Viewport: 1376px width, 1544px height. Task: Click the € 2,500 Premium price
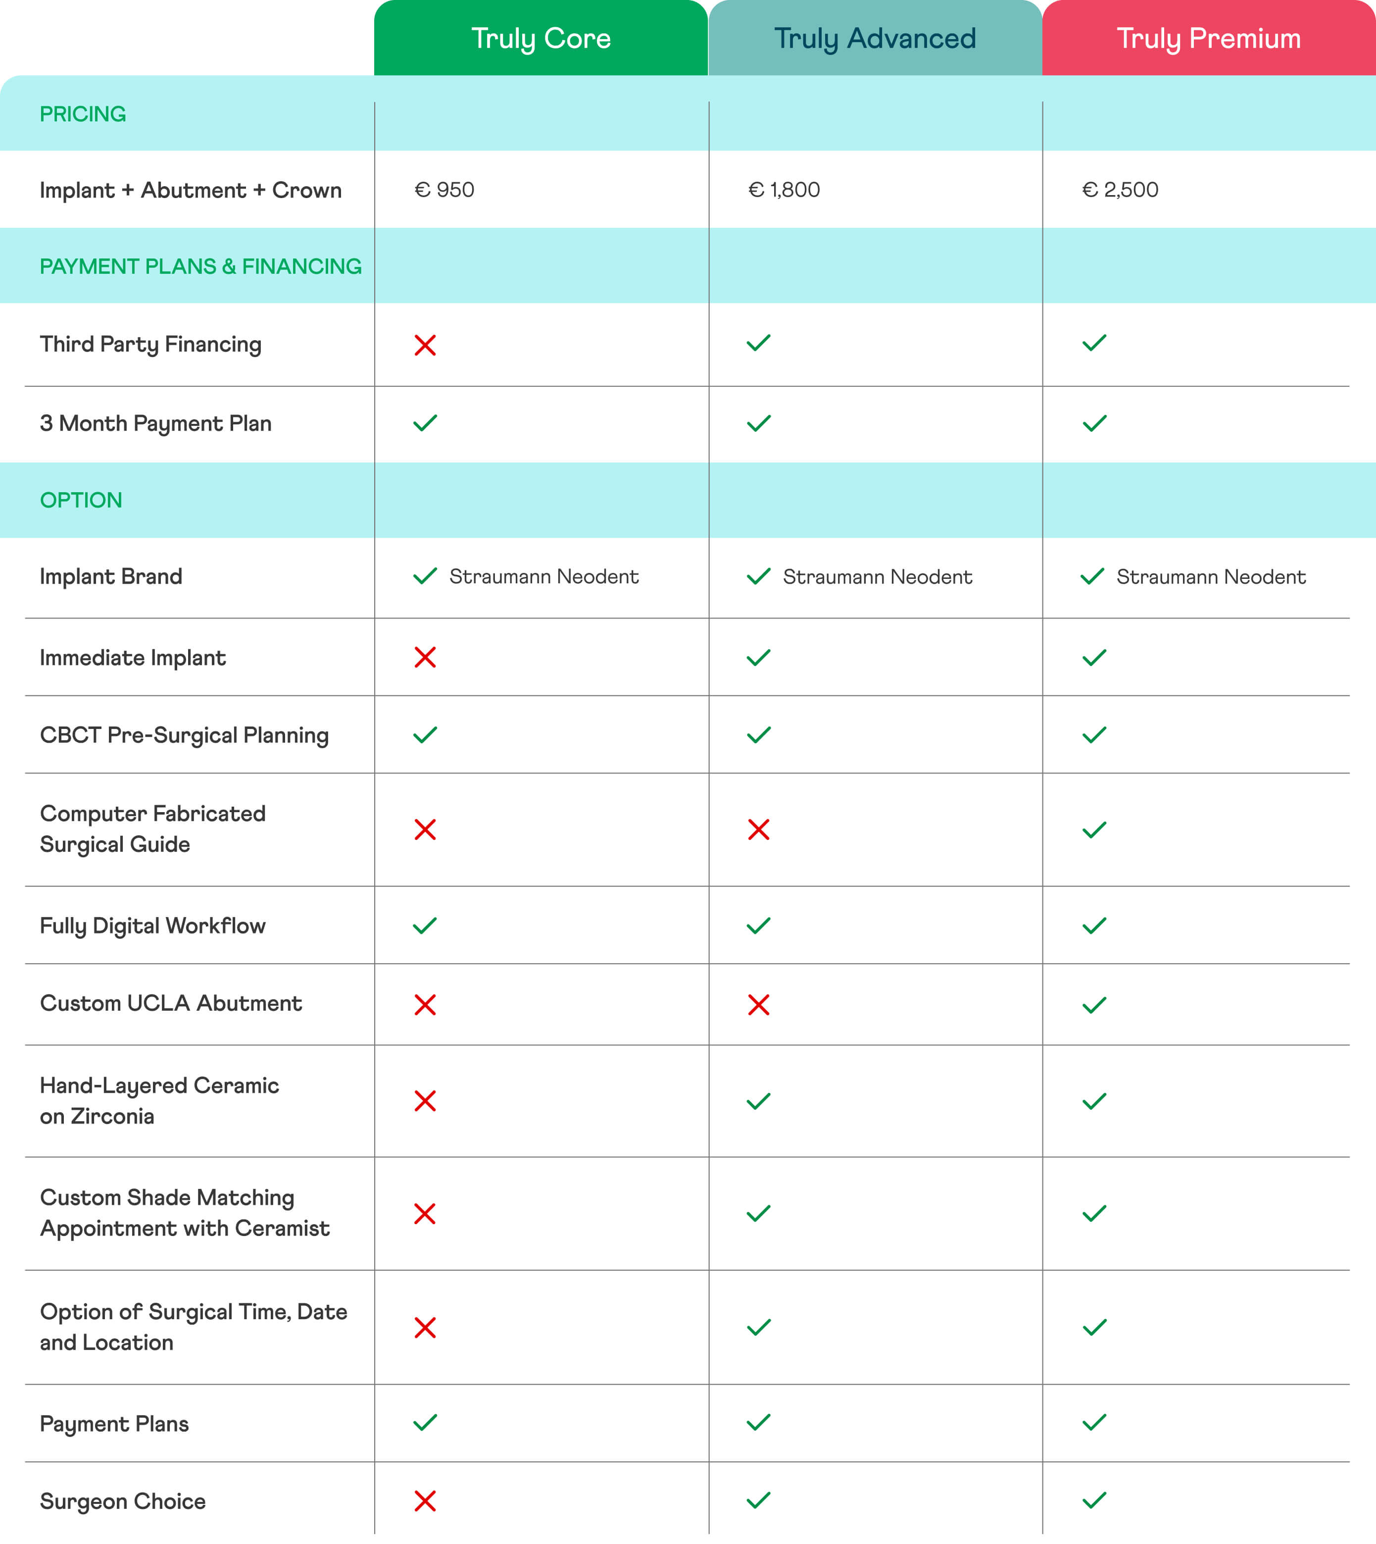click(1120, 190)
